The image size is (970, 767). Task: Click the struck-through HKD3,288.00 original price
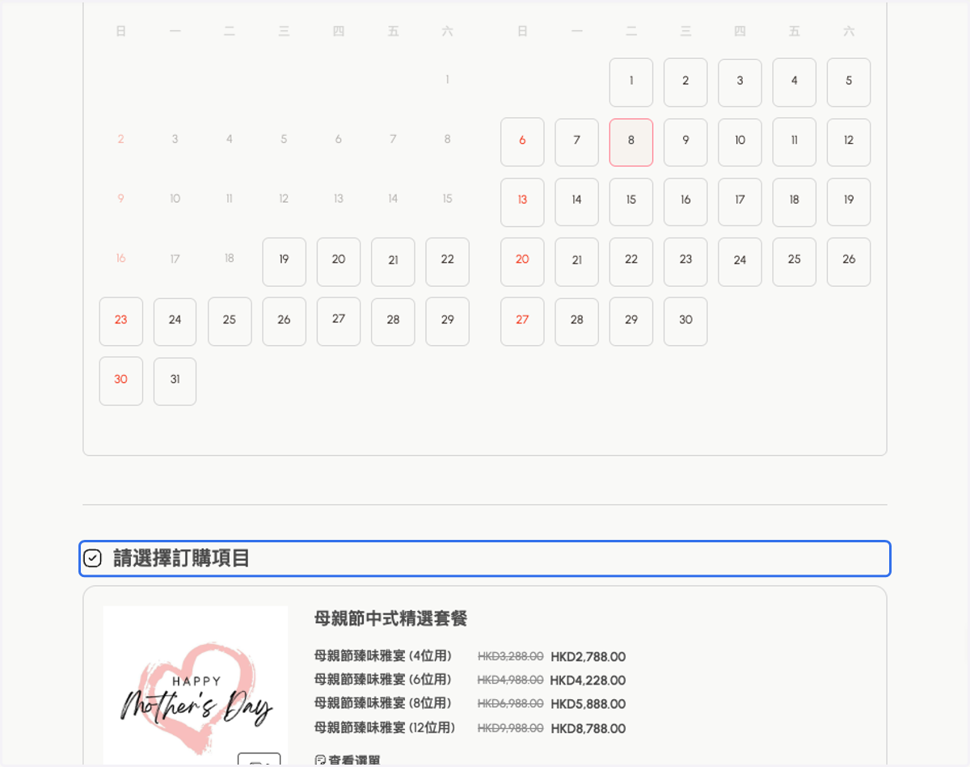coord(511,656)
